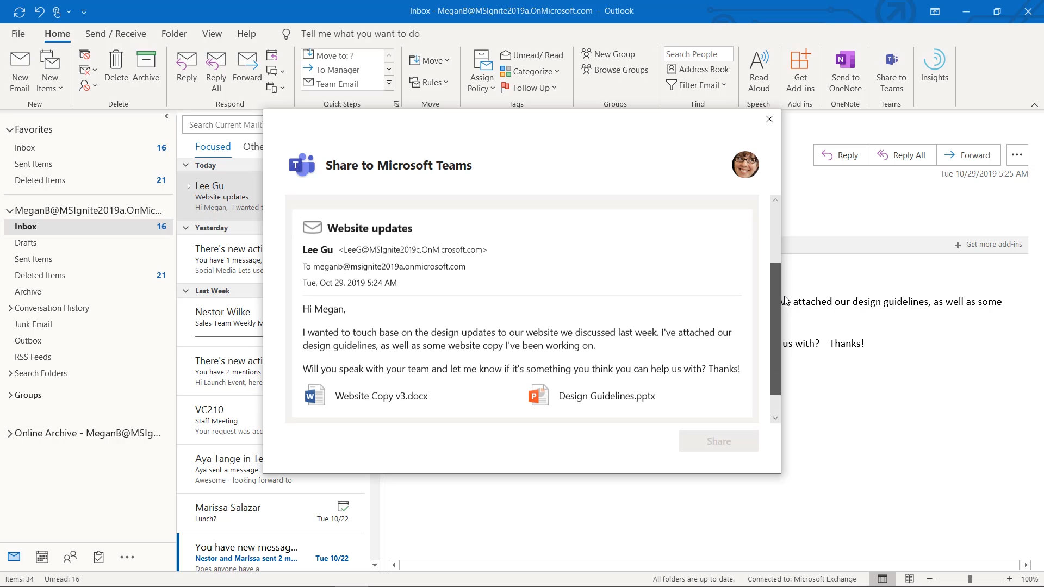Open the Assign Policy menu
Screen dimensions: 1044x587
[x=481, y=71]
